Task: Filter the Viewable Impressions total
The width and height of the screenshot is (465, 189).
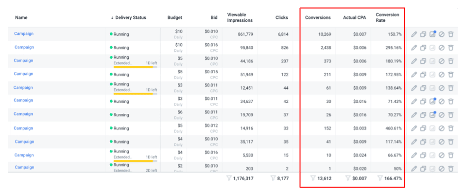Action: (x=229, y=178)
